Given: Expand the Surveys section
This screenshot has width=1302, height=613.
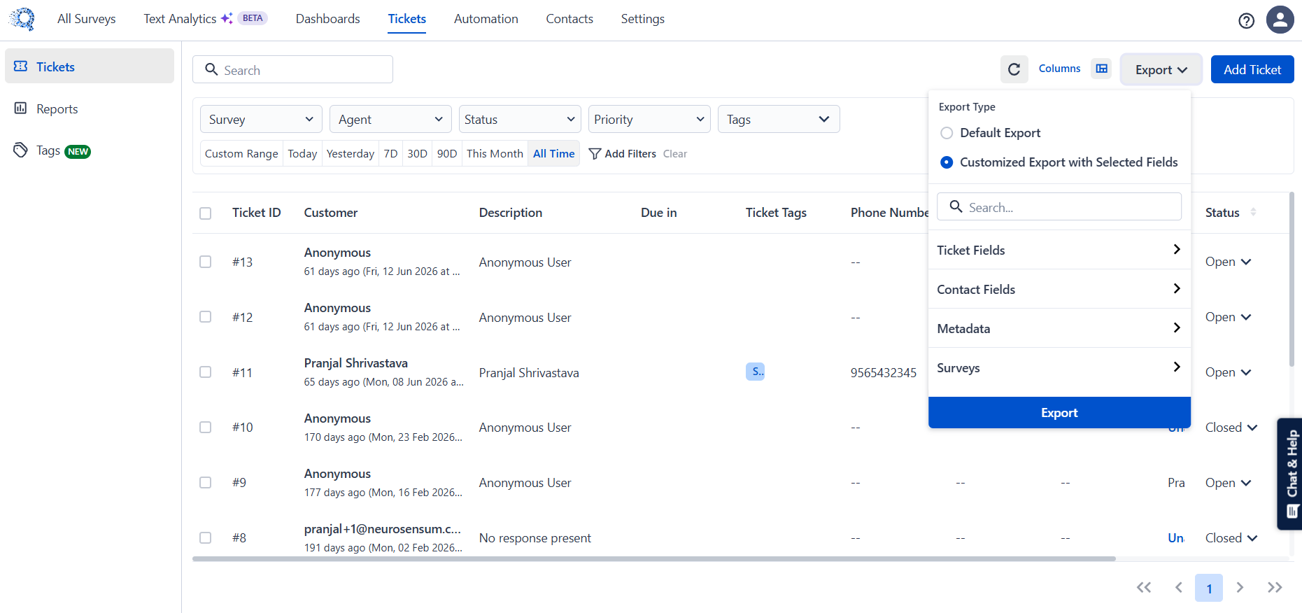Looking at the screenshot, I should 1059,367.
